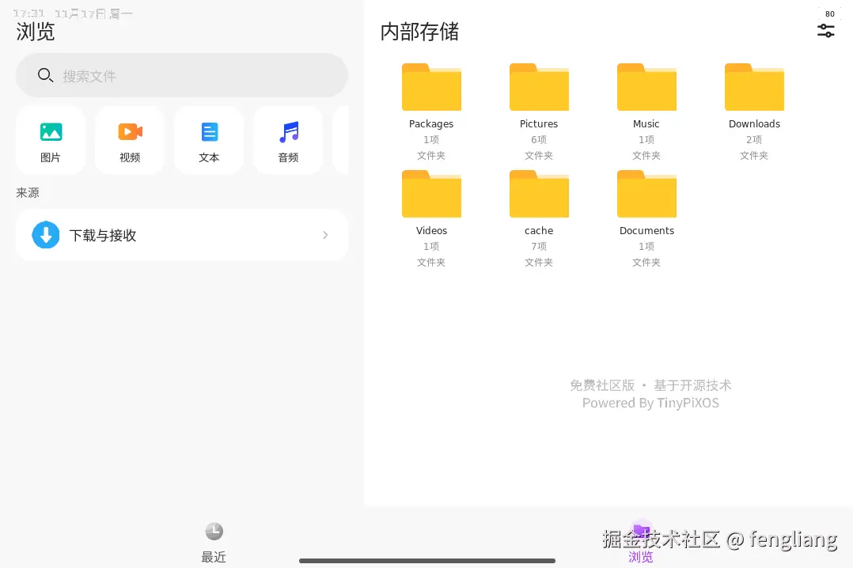Click the horizontal scrollbar at the bottom
Image resolution: width=853 pixels, height=568 pixels.
pos(427,559)
